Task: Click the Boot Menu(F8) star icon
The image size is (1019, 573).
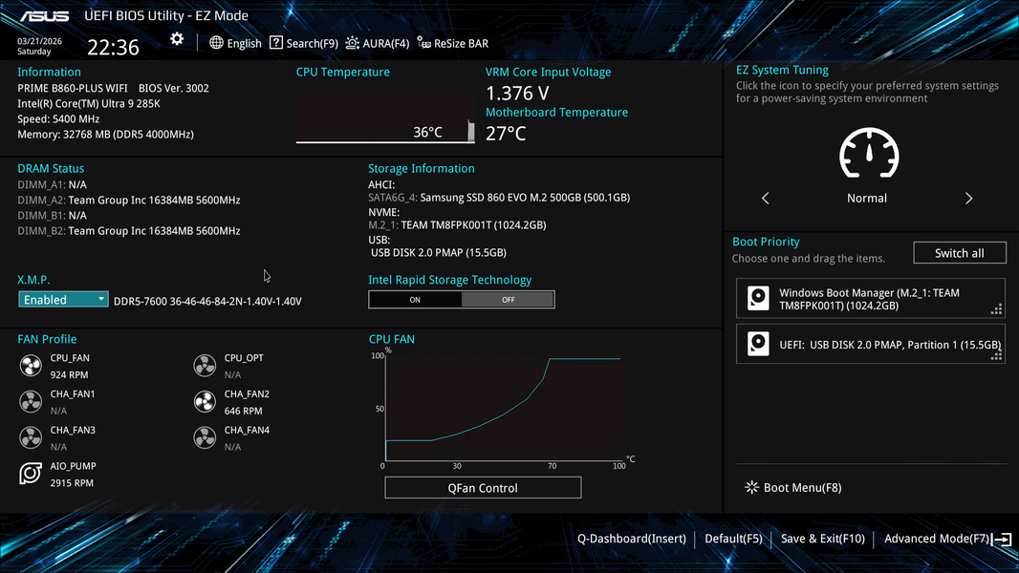Action: click(x=752, y=487)
